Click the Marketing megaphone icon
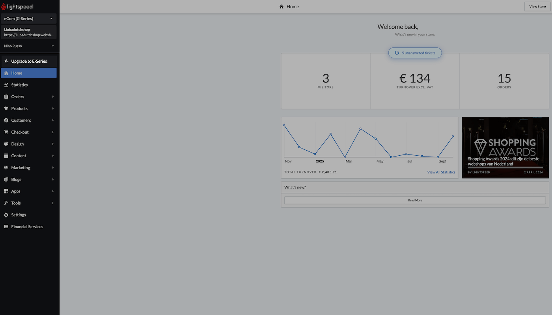This screenshot has width=552, height=315. (x=6, y=168)
